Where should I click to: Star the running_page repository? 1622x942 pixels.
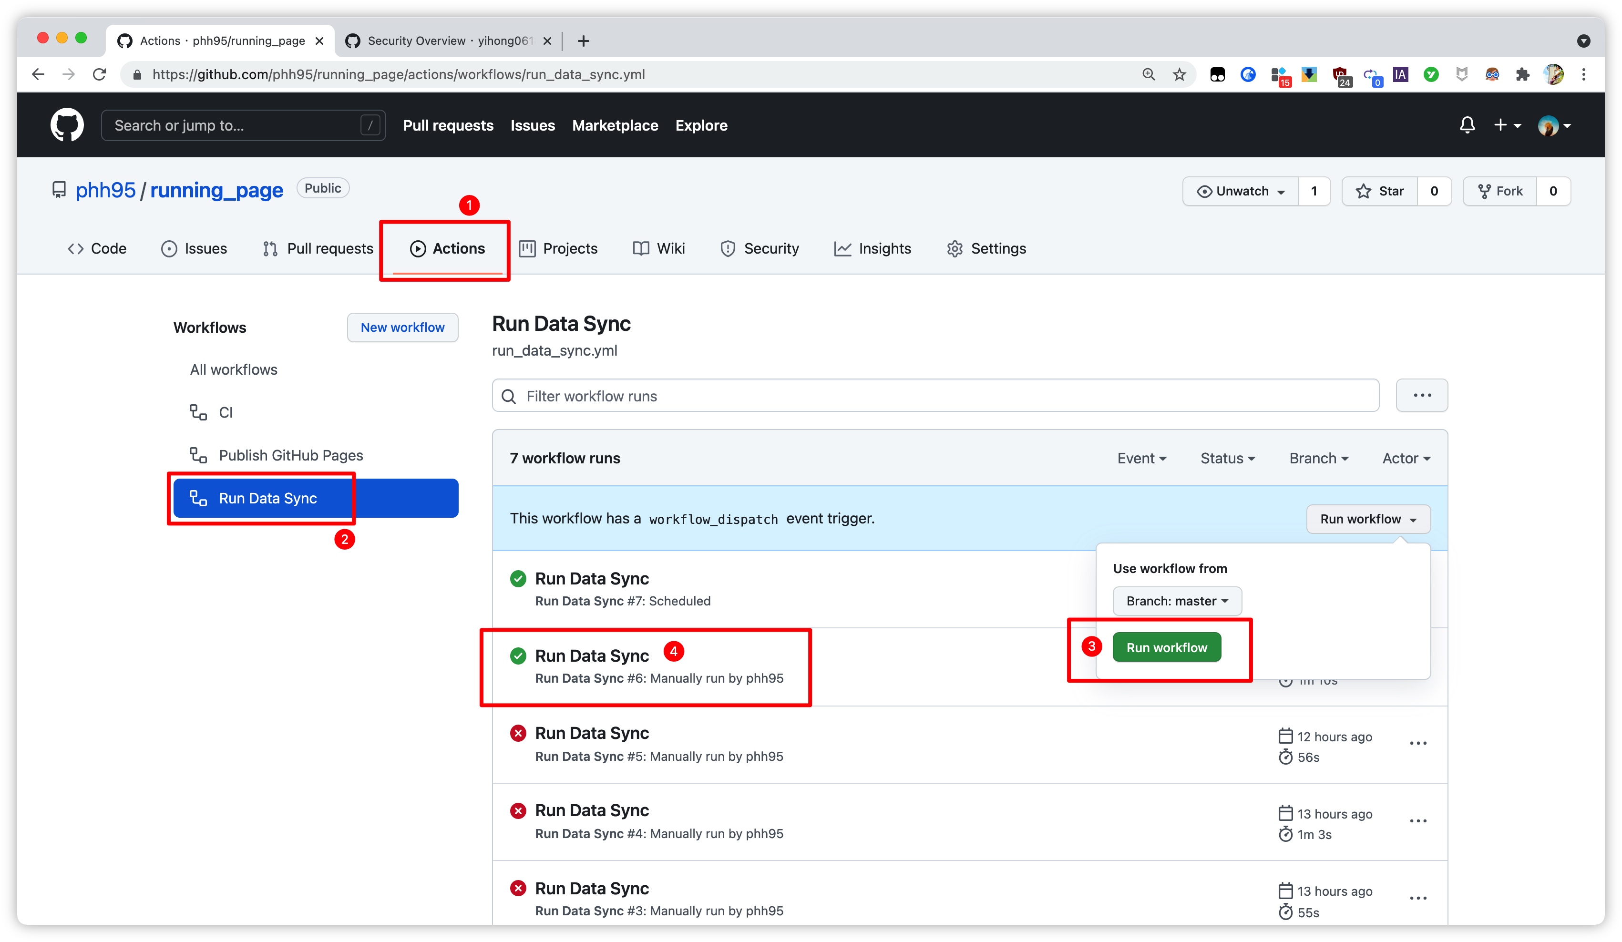(x=1379, y=191)
